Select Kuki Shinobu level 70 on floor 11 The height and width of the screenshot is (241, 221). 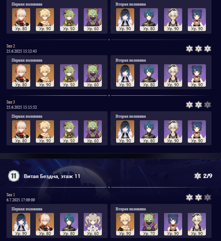point(149,224)
